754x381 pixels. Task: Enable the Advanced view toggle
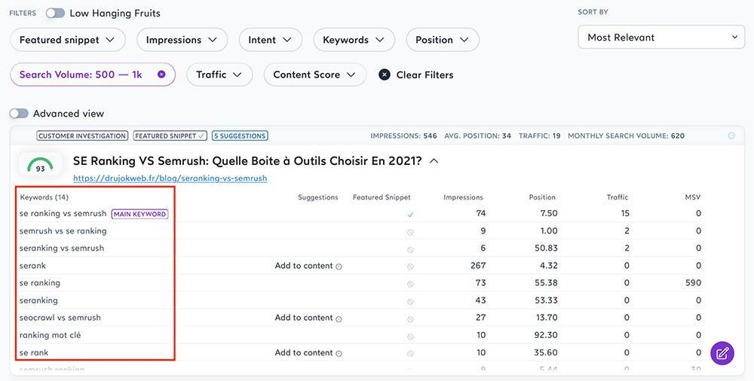[x=19, y=114]
